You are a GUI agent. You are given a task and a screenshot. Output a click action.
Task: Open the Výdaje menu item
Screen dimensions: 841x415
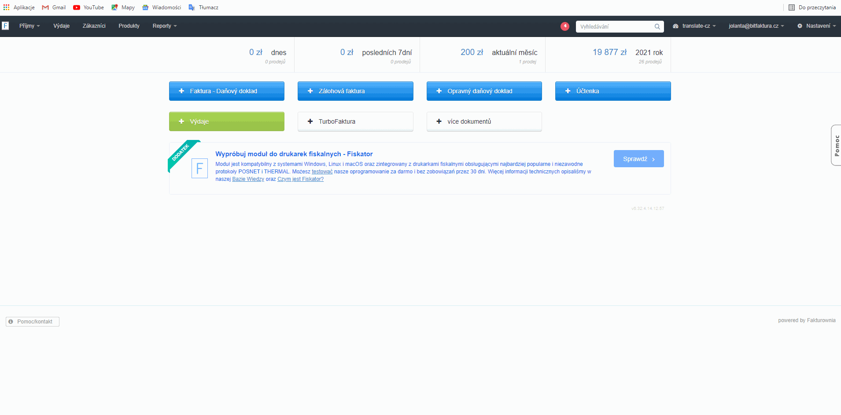62,26
